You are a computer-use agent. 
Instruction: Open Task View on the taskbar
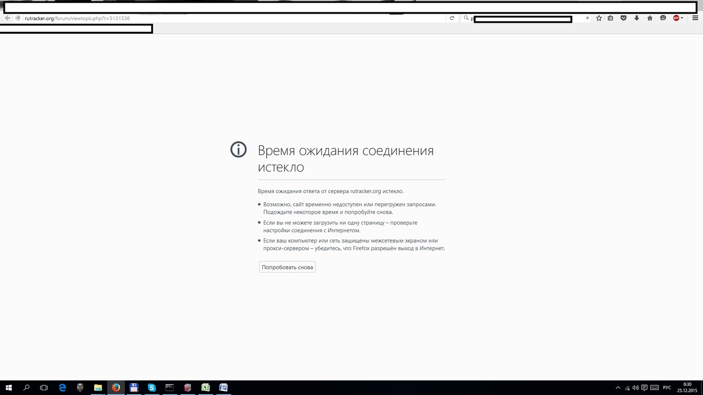click(44, 388)
